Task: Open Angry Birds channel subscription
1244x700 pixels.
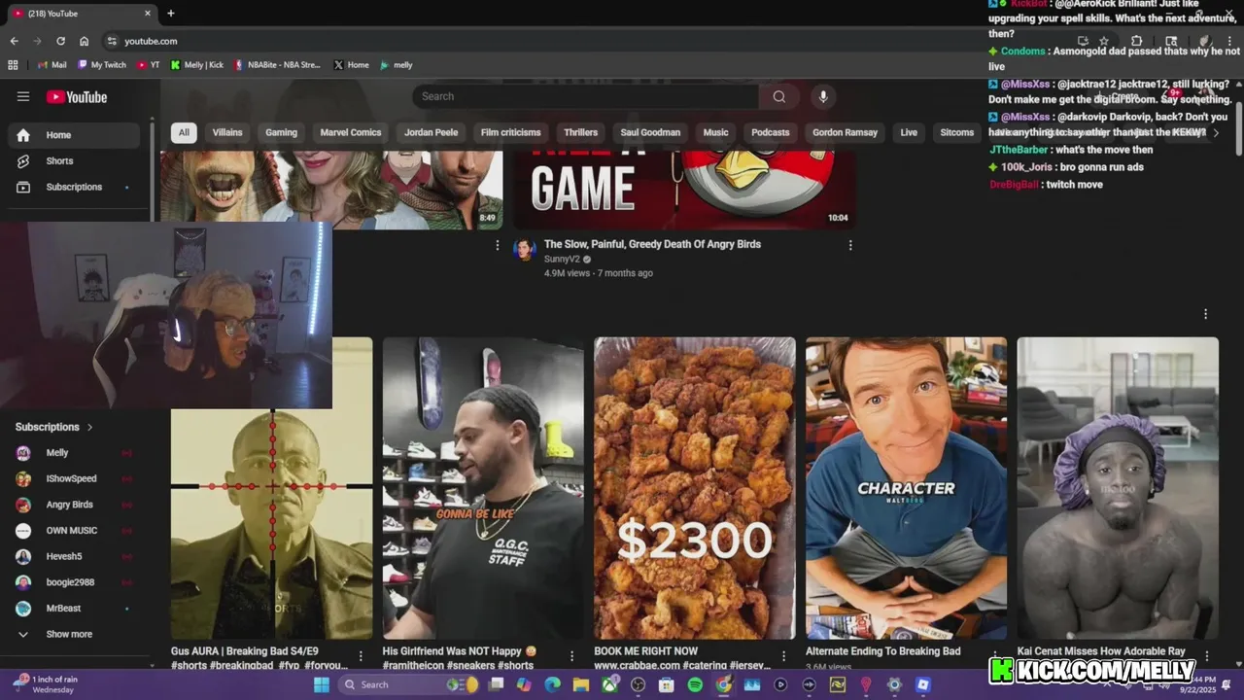Action: 74,505
